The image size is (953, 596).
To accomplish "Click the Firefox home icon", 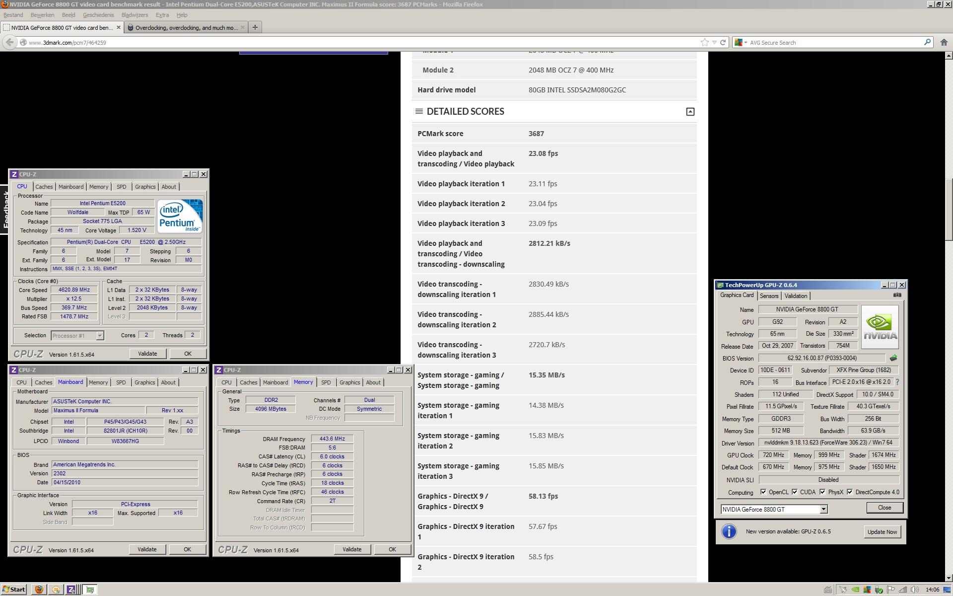I will coord(944,42).
